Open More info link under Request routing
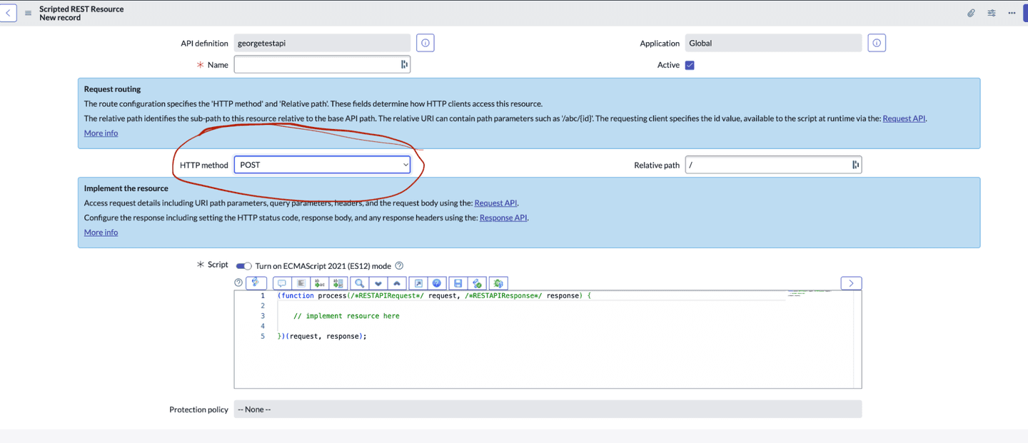The width and height of the screenshot is (1028, 443). tap(101, 133)
